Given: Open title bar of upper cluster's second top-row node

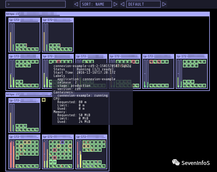Looking at the screenshot, I should (x=58, y=20).
